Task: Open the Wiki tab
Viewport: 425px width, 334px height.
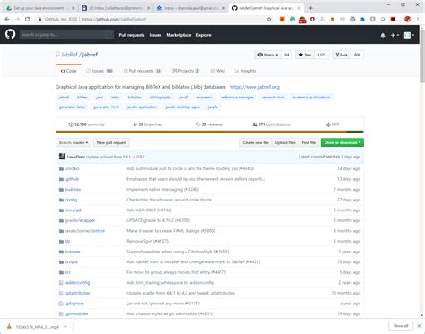Action: point(217,71)
